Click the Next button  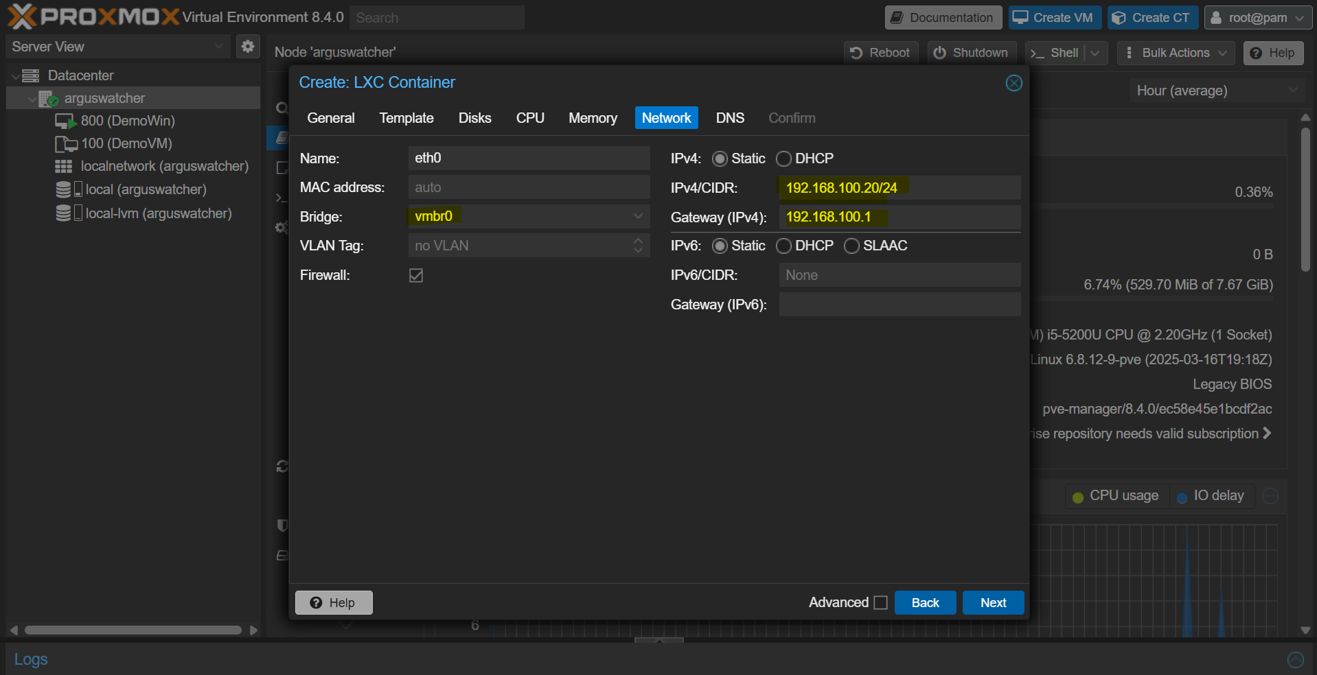[993, 603]
